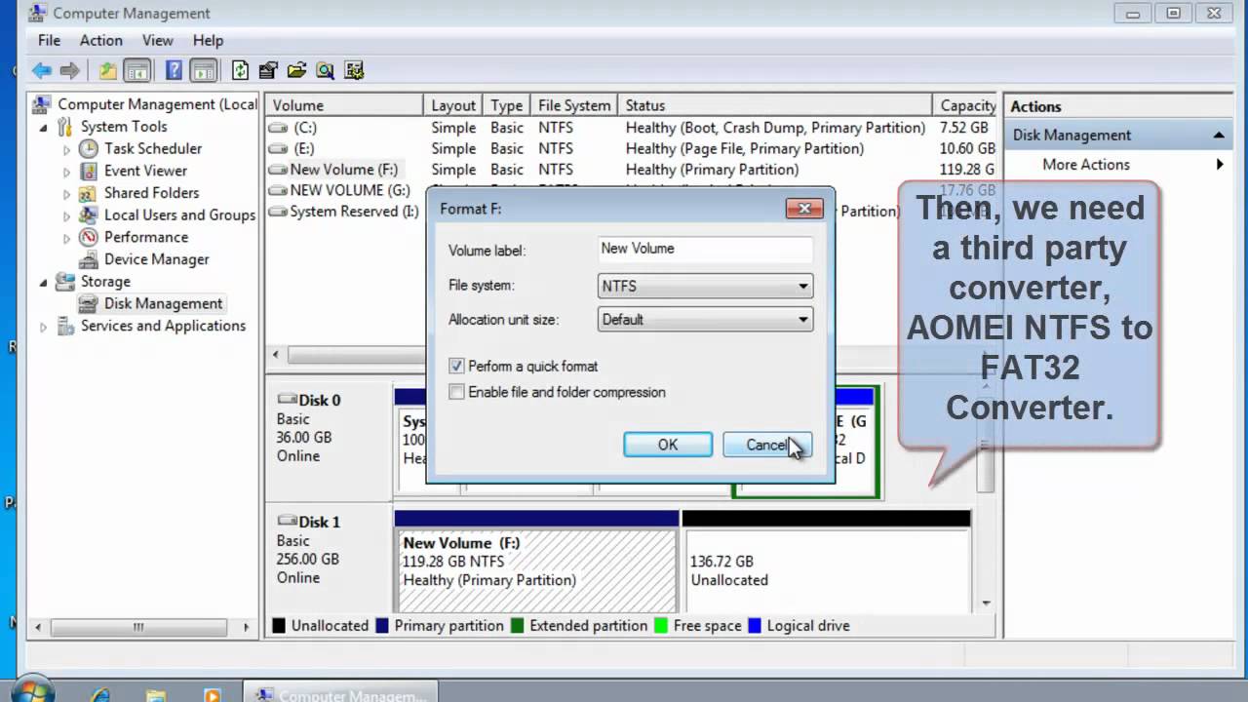Screen dimensions: 1248x702
Task: Uncheck Perform a quick format
Action: 456,366
